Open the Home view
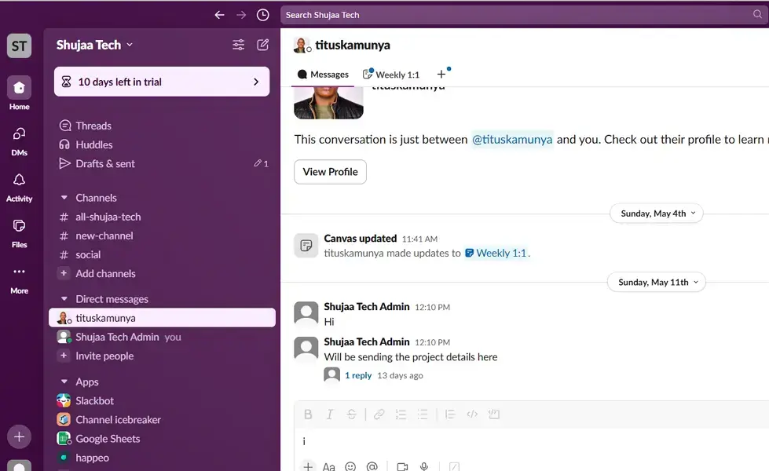This screenshot has width=769, height=471. pyautogui.click(x=19, y=93)
